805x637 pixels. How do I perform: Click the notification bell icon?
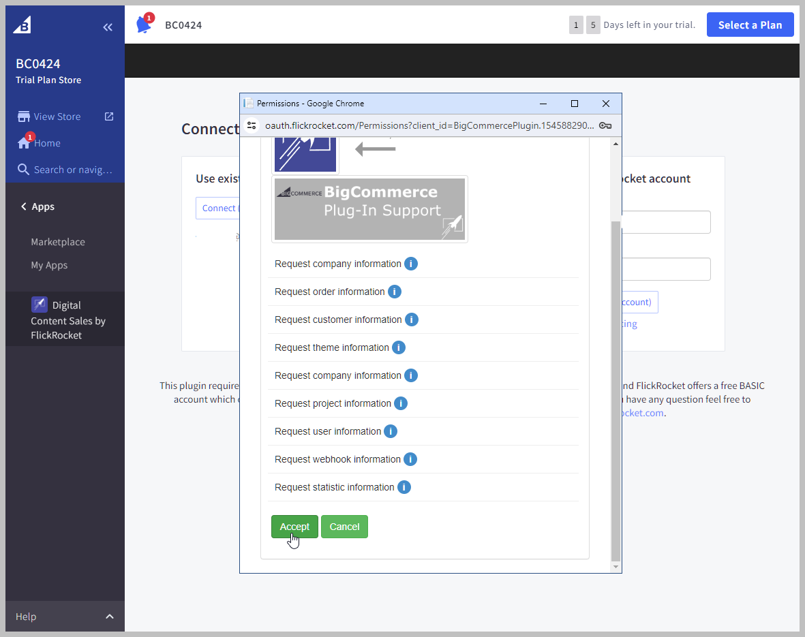[143, 25]
